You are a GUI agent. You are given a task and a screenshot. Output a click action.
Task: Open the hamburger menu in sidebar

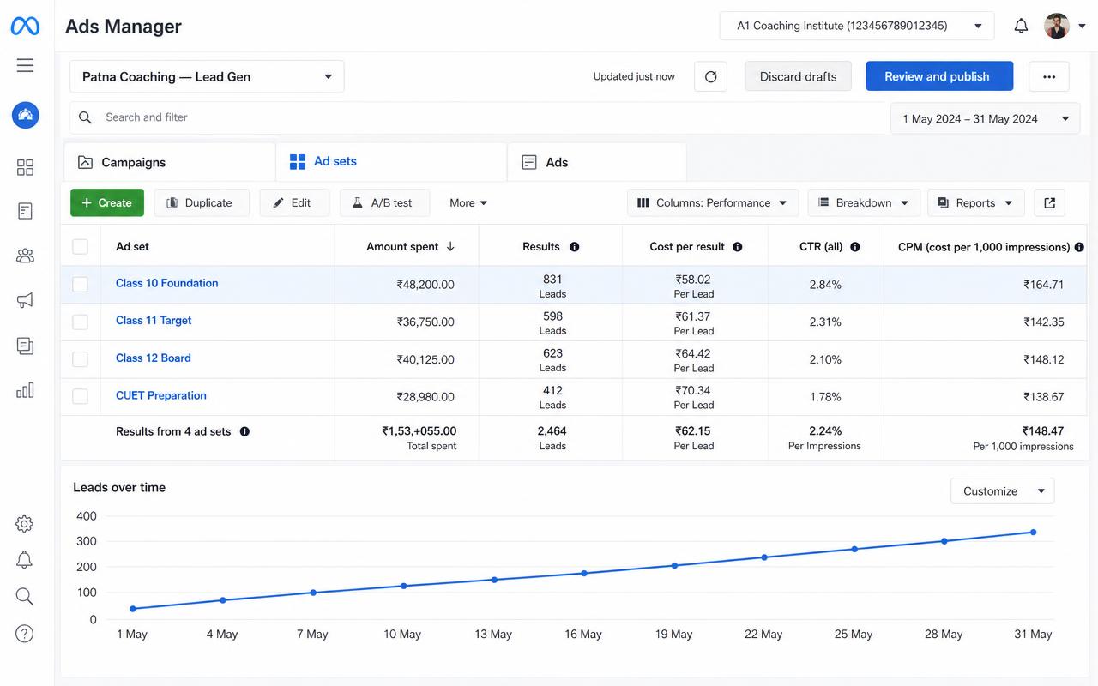pos(25,65)
